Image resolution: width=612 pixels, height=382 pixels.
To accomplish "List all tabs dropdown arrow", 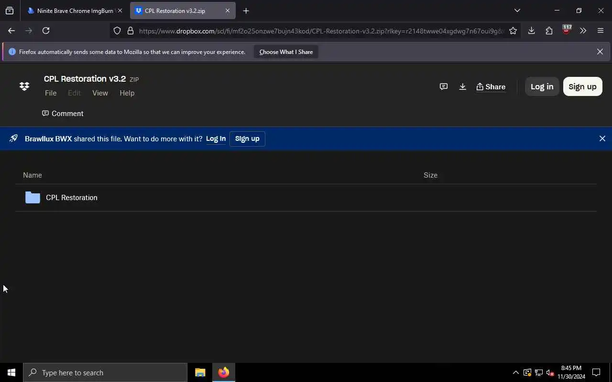I will click(517, 11).
